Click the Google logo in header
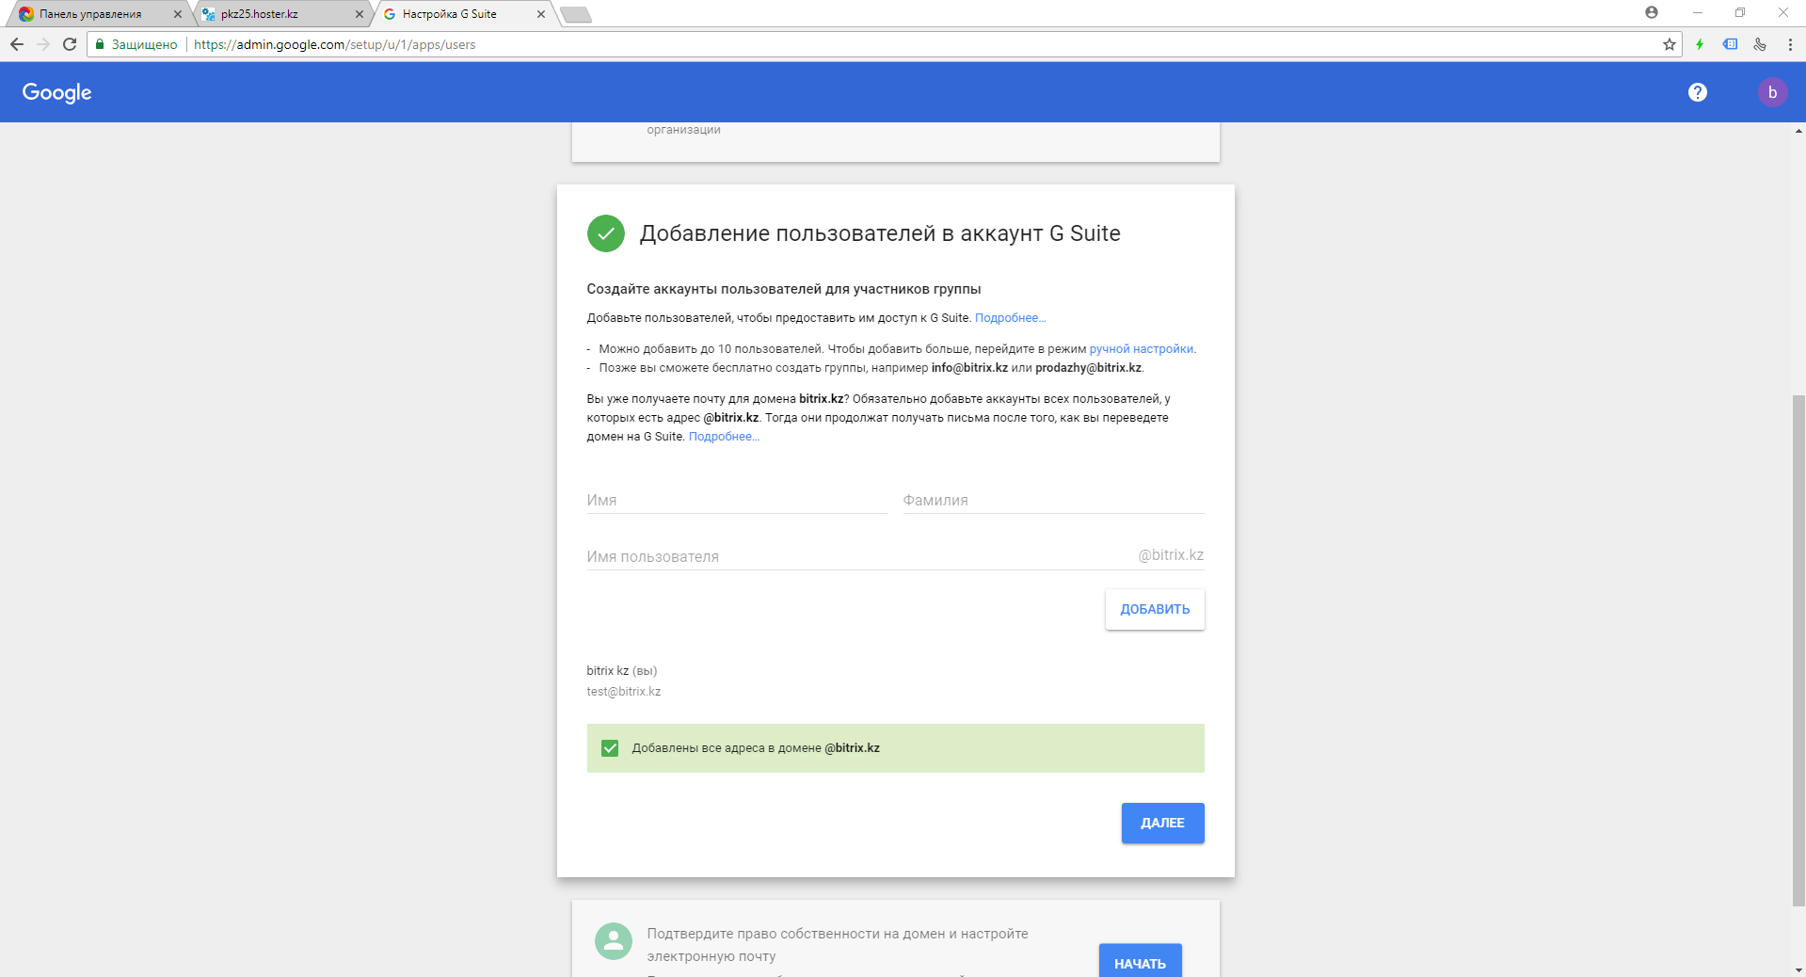1806x977 pixels. [x=57, y=92]
